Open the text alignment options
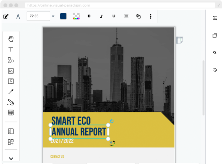The height and width of the screenshot is (167, 223). tap(126, 16)
